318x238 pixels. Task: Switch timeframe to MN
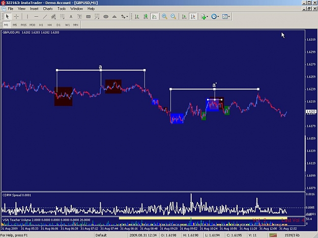pos(76,25)
